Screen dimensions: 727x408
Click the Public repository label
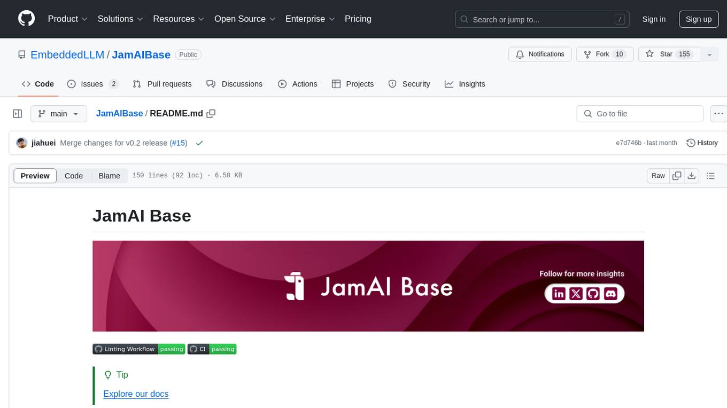pos(188,54)
